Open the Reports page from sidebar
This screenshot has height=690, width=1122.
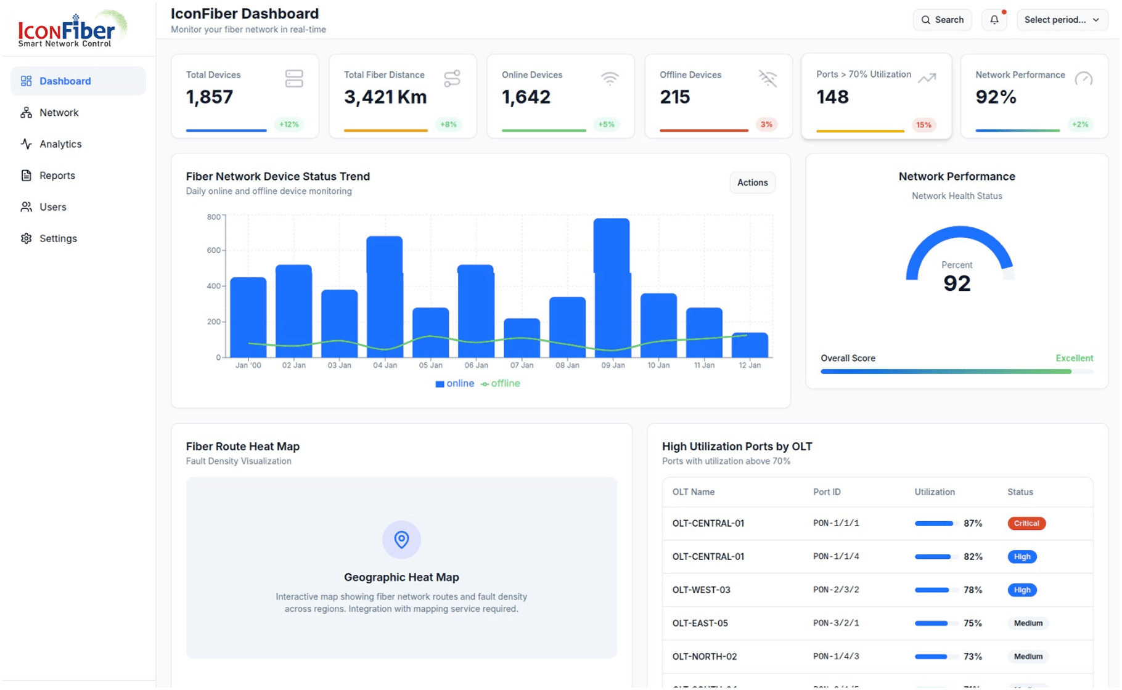point(57,176)
